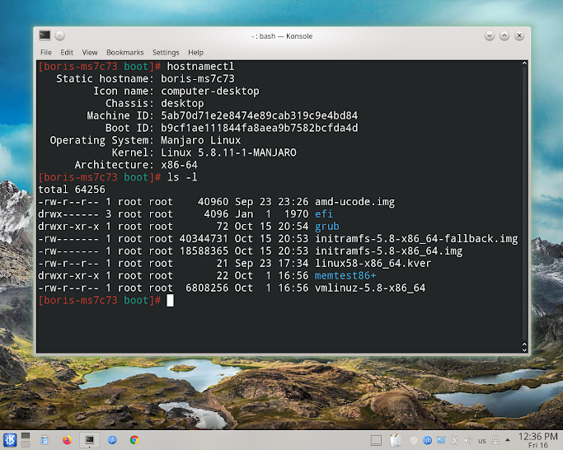Click 'initramfs-5.8-x86_64-fallback.img' filename
Viewport: 563px width, 450px height.
(x=416, y=239)
